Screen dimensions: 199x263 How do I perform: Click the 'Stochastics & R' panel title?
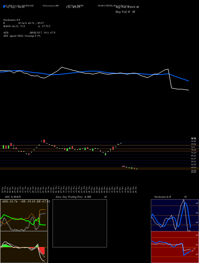point(163,197)
